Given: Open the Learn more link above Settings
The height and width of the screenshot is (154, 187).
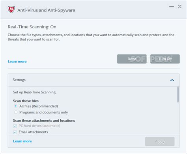Looking at the screenshot, I should [17, 61].
